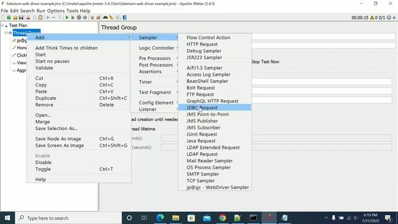Open Google Chrome from taskbar

(223, 218)
